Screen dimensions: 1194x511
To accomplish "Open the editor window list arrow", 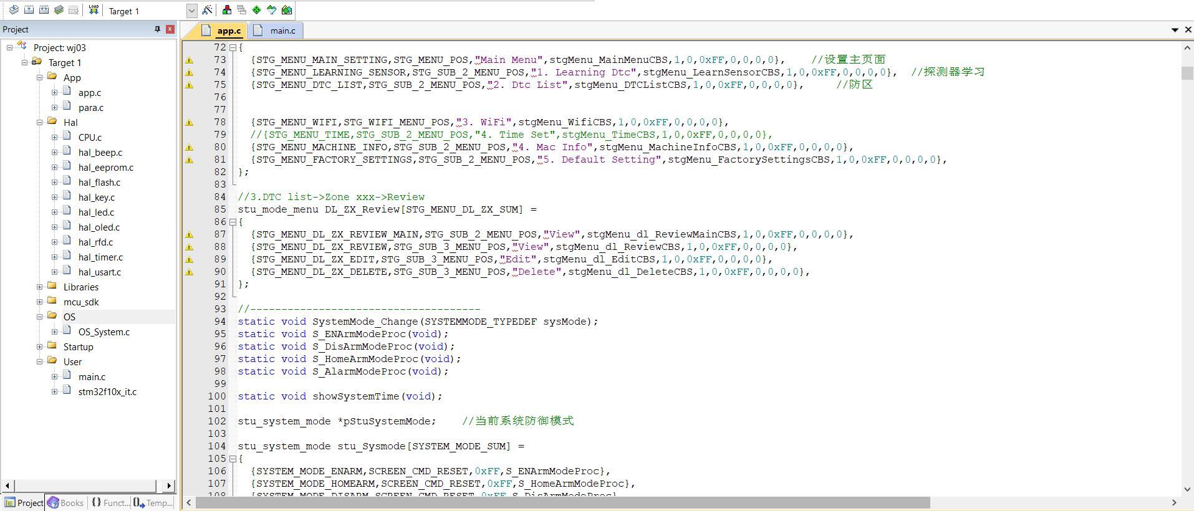I will (x=1175, y=30).
